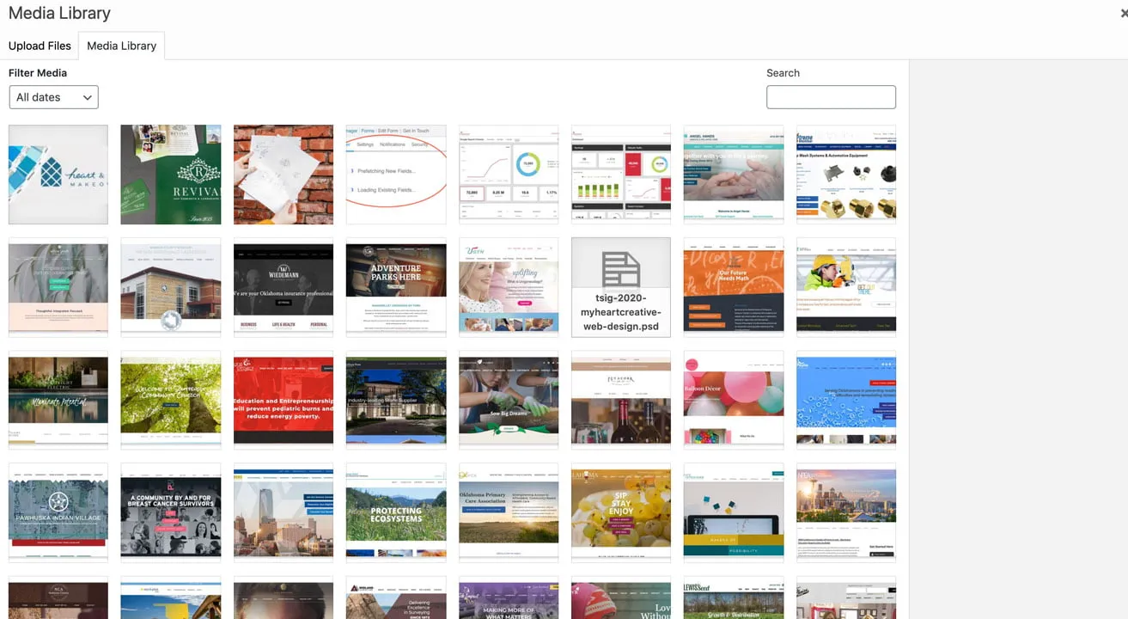Select the Our Future Needs Math thumbnail
1128x619 pixels.
point(734,287)
